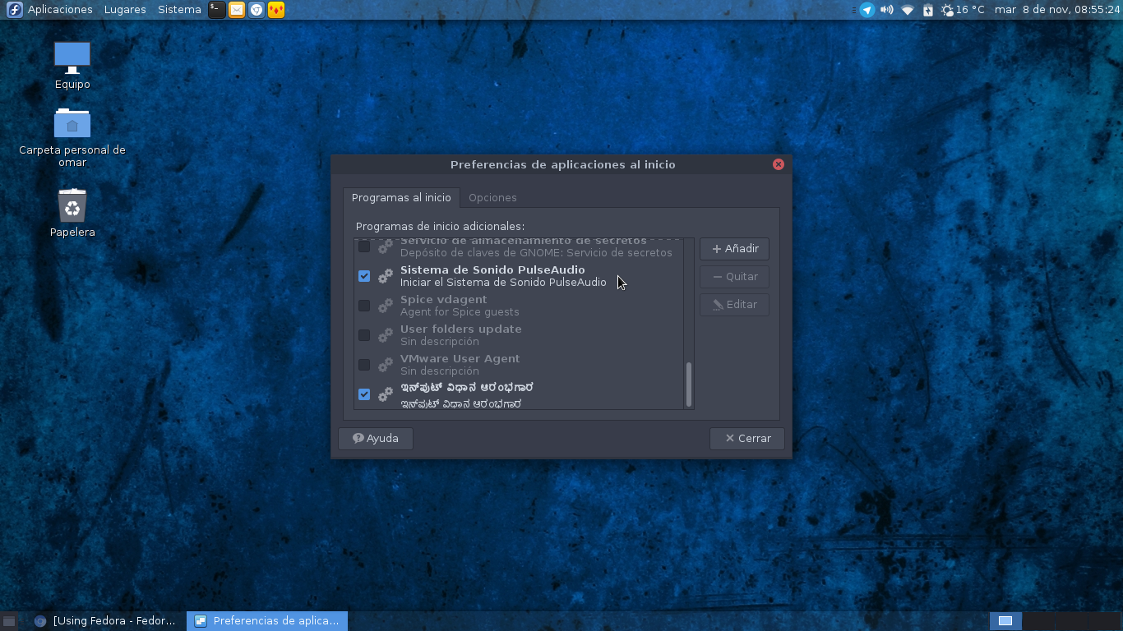Viewport: 1123px width, 631px height.
Task: Select the active workspace in the workspace switcher
Action: coord(1005,621)
